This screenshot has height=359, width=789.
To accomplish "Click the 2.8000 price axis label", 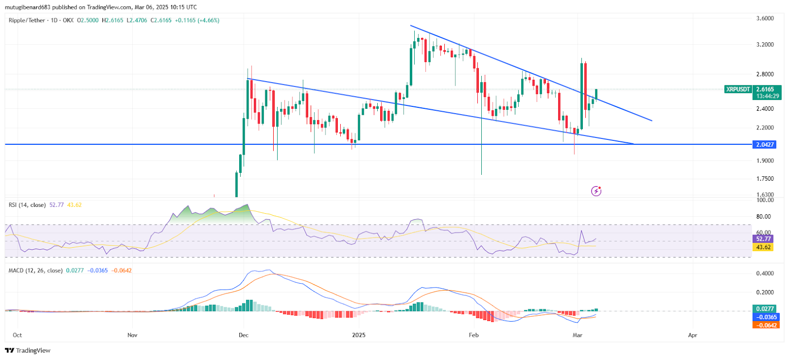I will [765, 74].
